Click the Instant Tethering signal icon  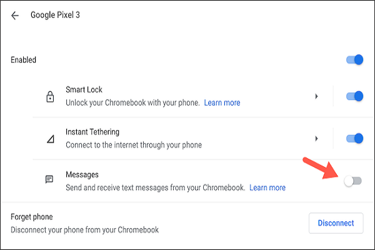pos(51,139)
